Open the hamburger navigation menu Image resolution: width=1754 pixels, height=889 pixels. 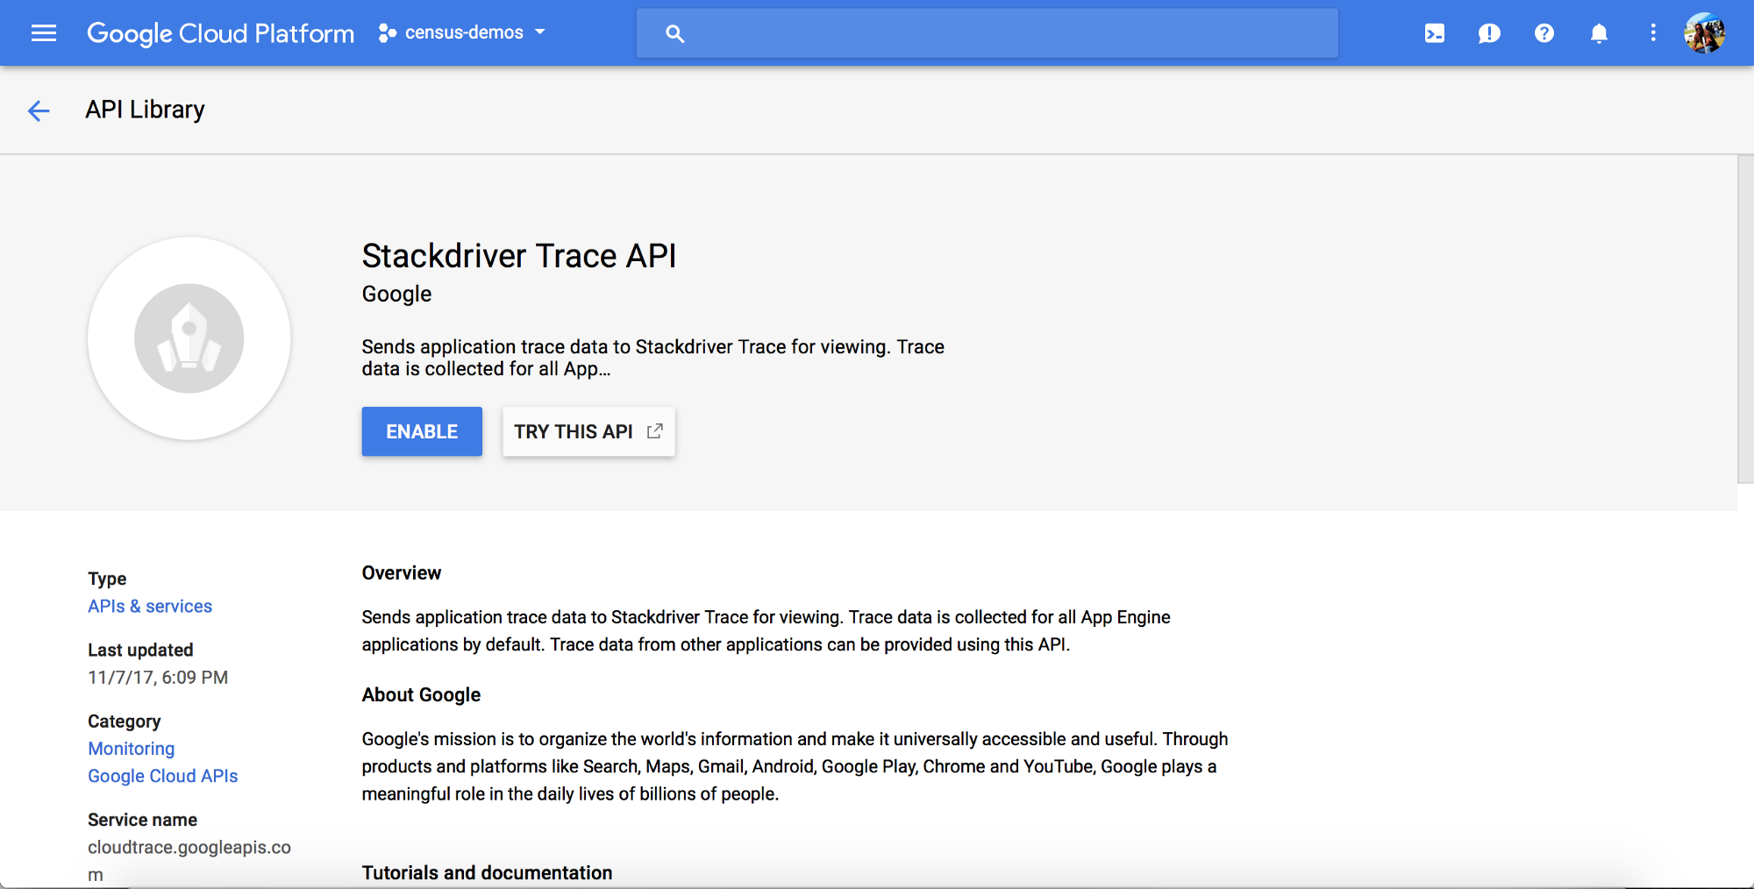[x=44, y=33]
